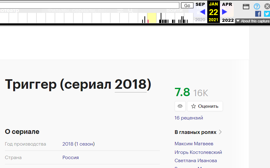Open country Россия link
Screen dimensions: 270x168
(71, 157)
